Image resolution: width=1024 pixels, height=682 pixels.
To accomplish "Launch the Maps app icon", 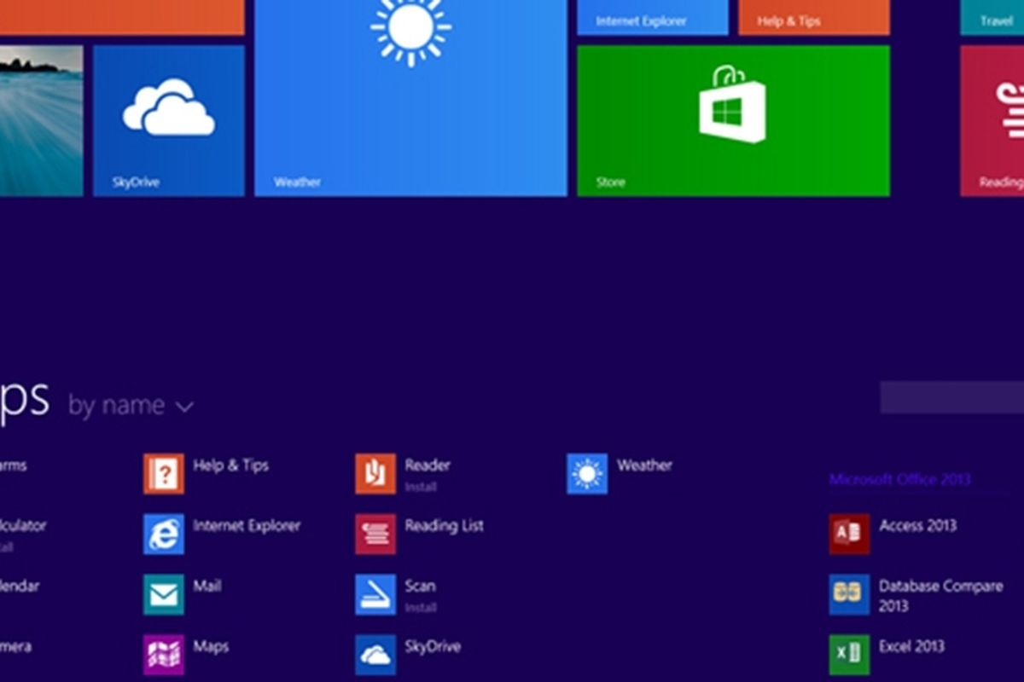I will pos(164,655).
